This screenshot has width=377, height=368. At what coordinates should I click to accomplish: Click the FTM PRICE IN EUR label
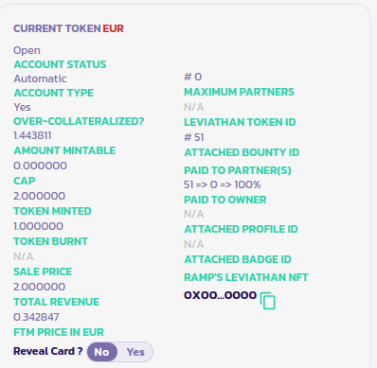pyautogui.click(x=59, y=332)
